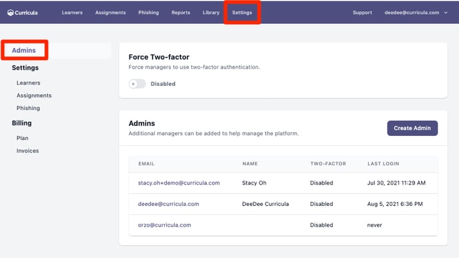Click the Aug 5, 2021 6:36 PM login date
Image resolution: width=459 pixels, height=258 pixels.
coord(395,204)
